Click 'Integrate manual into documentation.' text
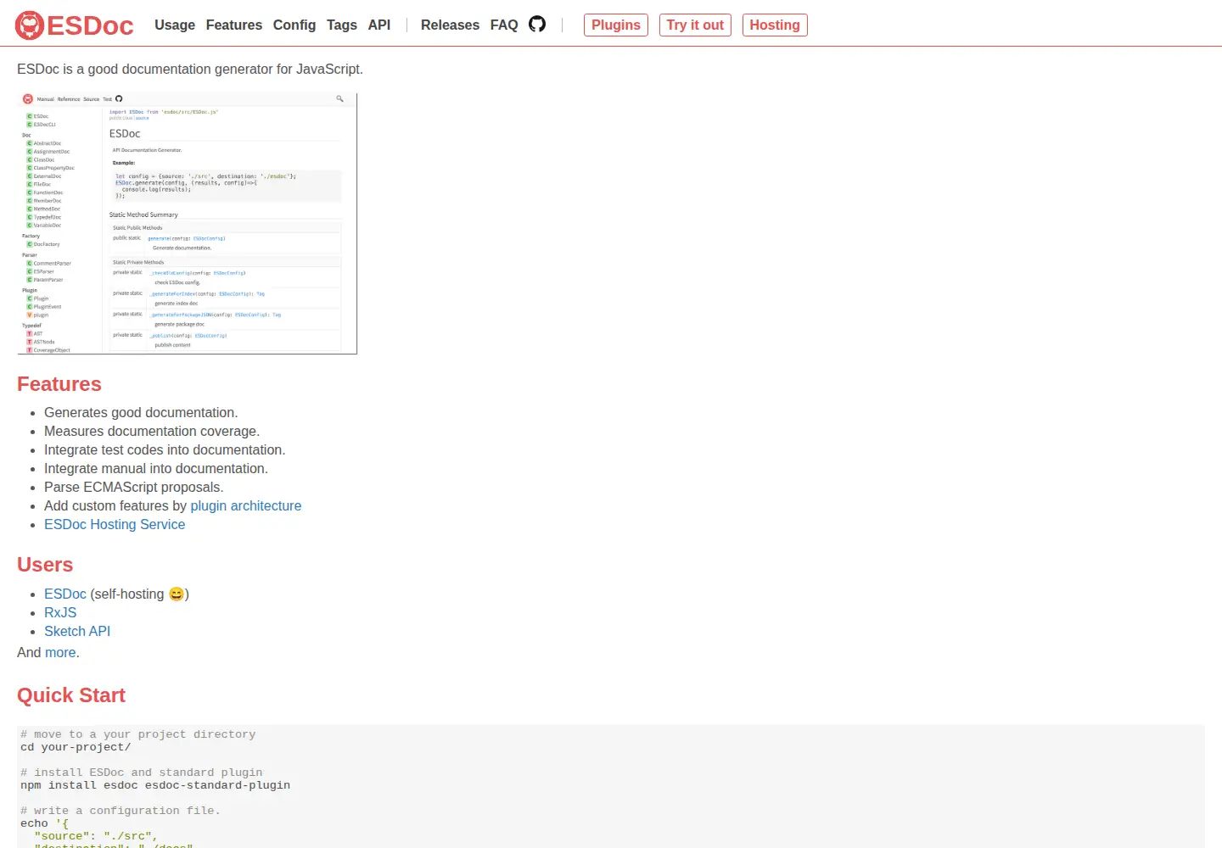Viewport: 1222px width, 848px height. tap(156, 468)
